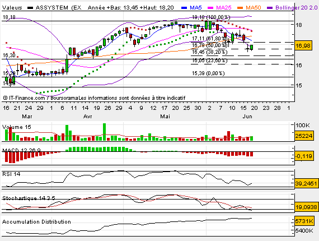Click the date label 28 on time axis
The height and width of the screenshot is (241, 319).
click(x=277, y=108)
